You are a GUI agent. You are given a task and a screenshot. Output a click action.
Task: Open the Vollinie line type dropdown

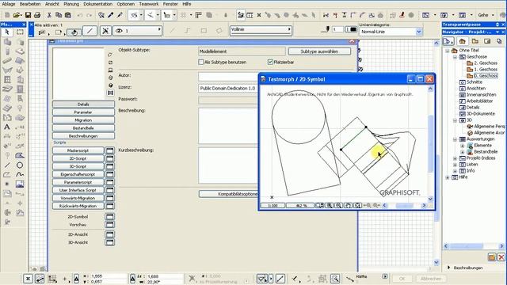pyautogui.click(x=261, y=30)
